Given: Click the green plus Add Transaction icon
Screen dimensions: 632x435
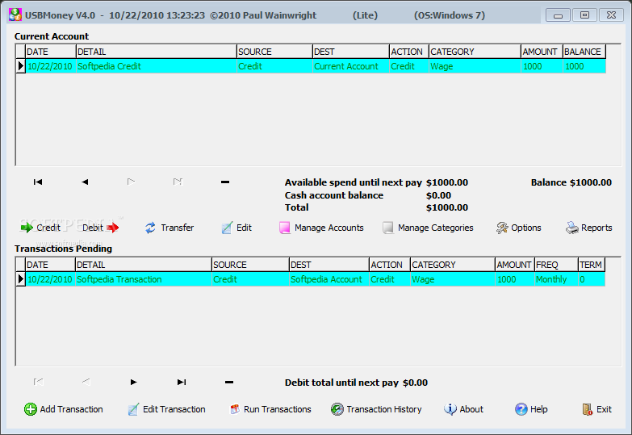Looking at the screenshot, I should [30, 409].
